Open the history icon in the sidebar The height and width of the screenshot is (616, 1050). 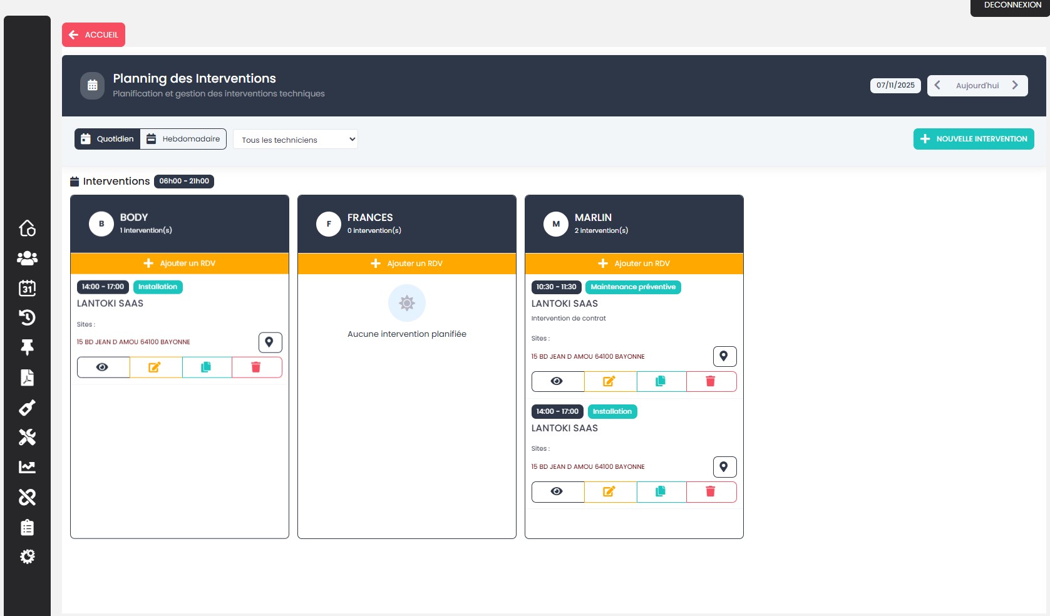coord(28,317)
